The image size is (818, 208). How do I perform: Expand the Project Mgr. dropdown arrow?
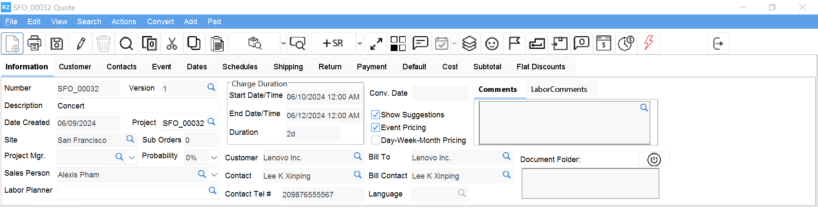(132, 157)
